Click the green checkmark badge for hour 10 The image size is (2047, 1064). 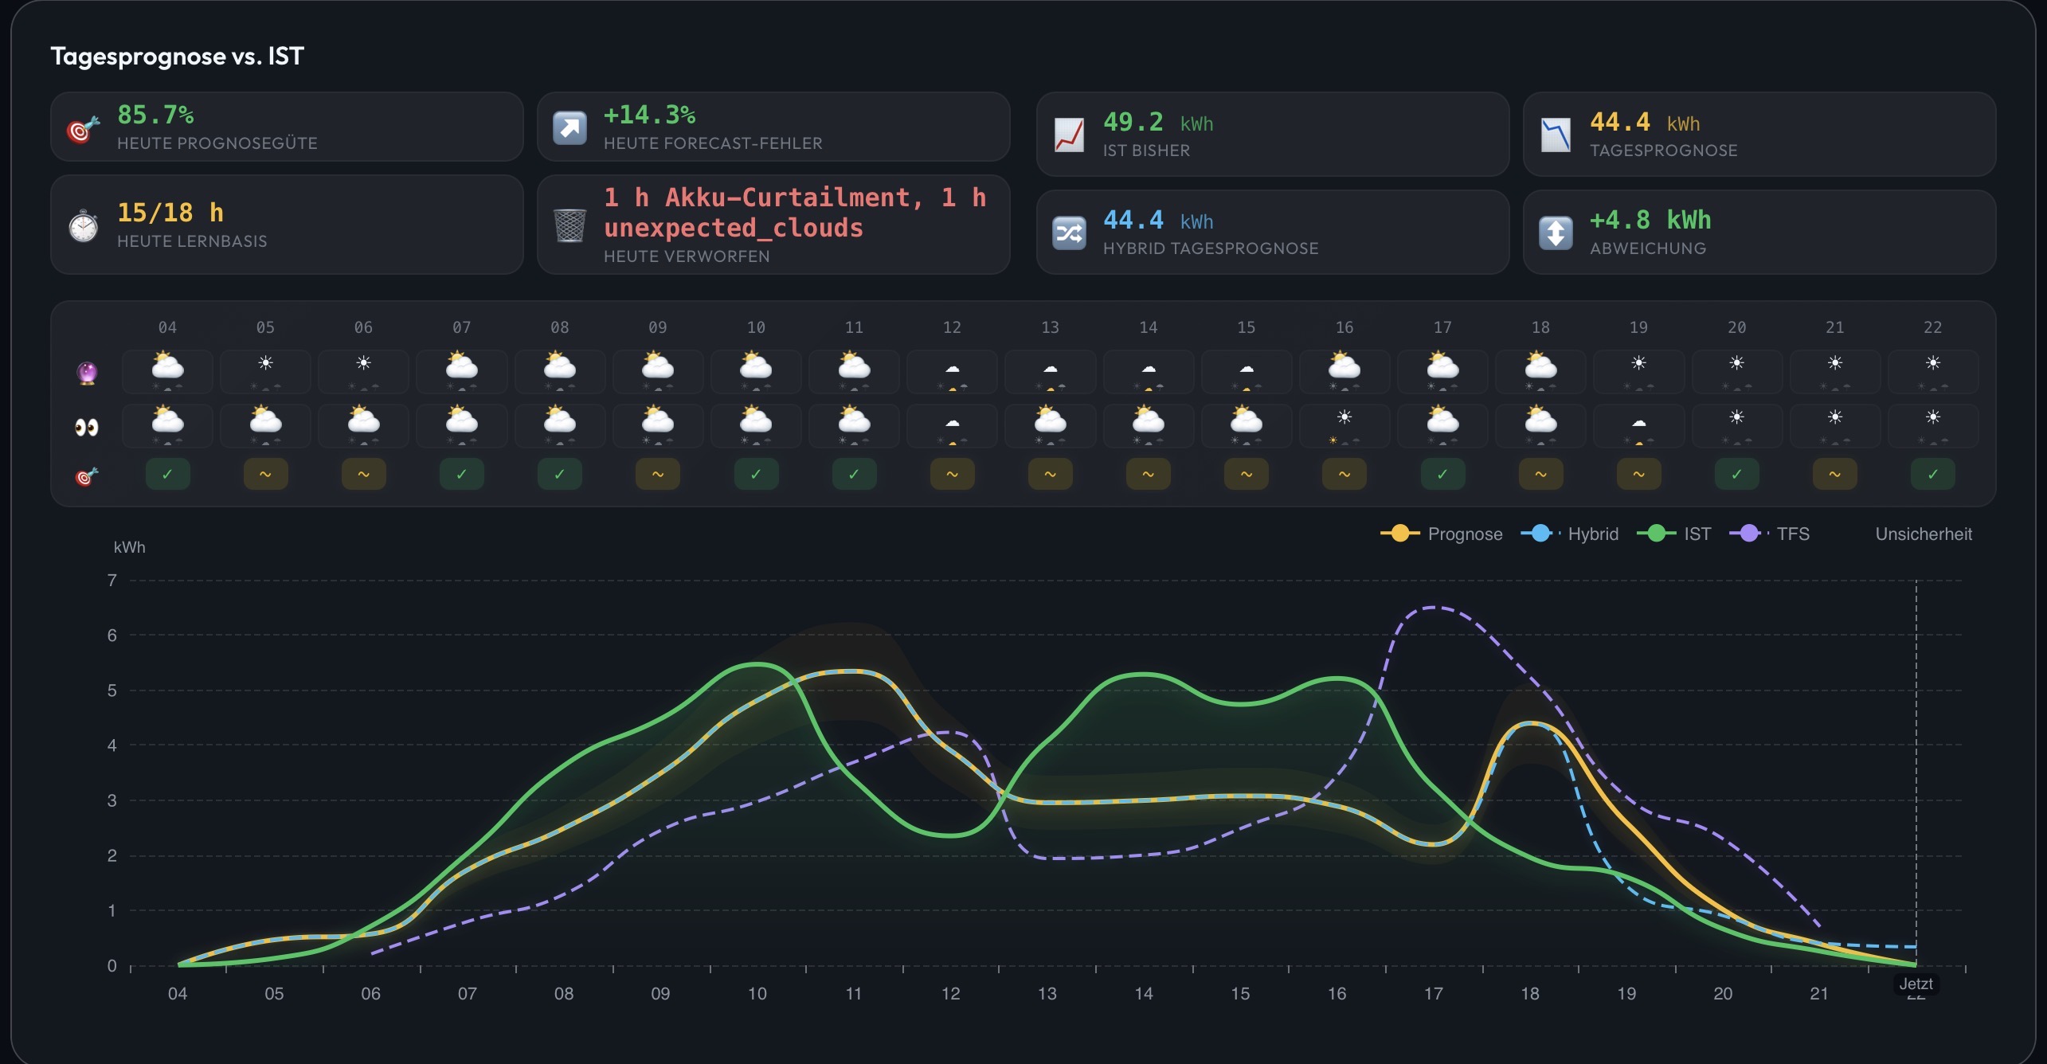tap(756, 474)
